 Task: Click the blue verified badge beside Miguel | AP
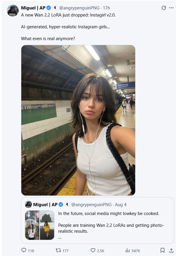(49, 8)
